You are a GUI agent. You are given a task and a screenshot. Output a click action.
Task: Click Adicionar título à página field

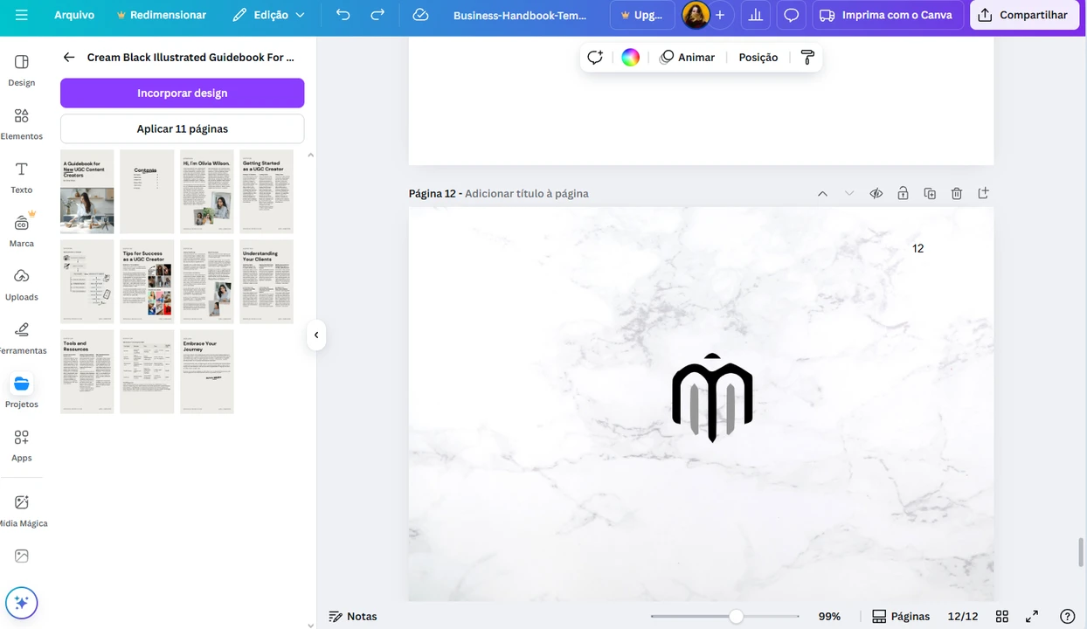[x=527, y=193]
